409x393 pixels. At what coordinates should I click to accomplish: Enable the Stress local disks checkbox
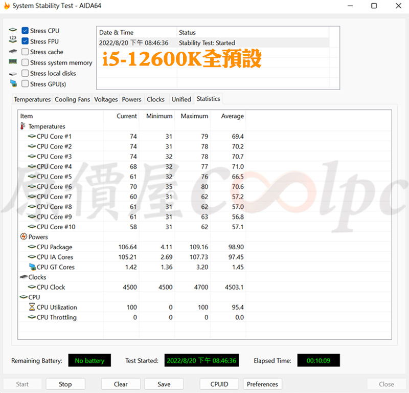[25, 73]
